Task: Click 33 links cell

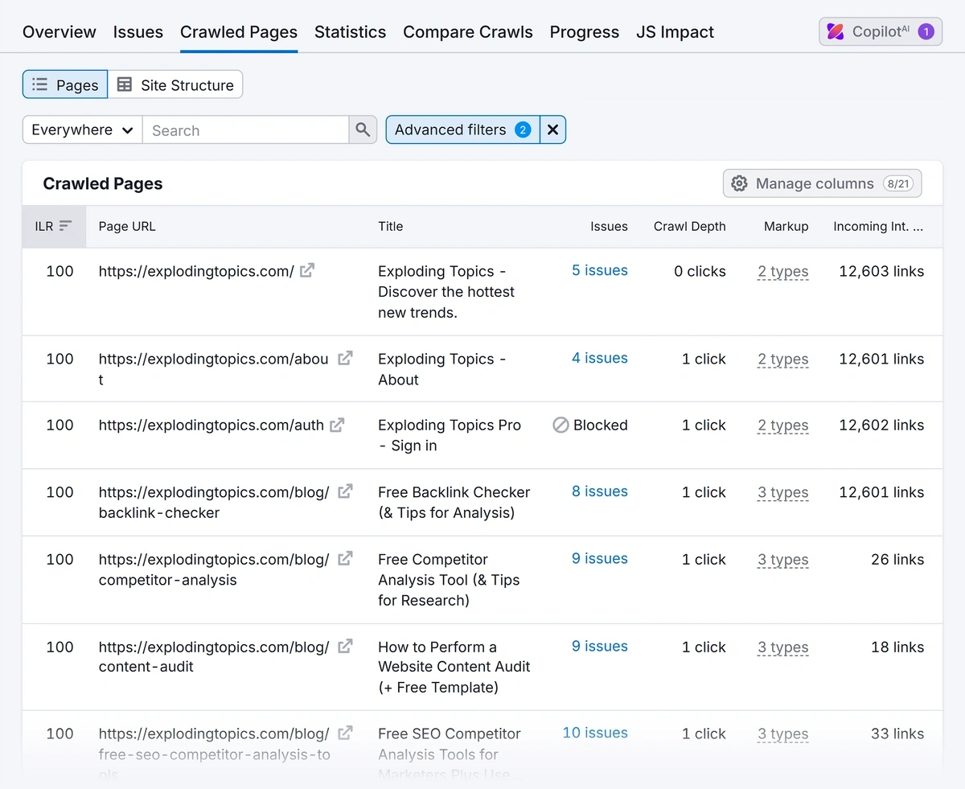Action: 897,734
